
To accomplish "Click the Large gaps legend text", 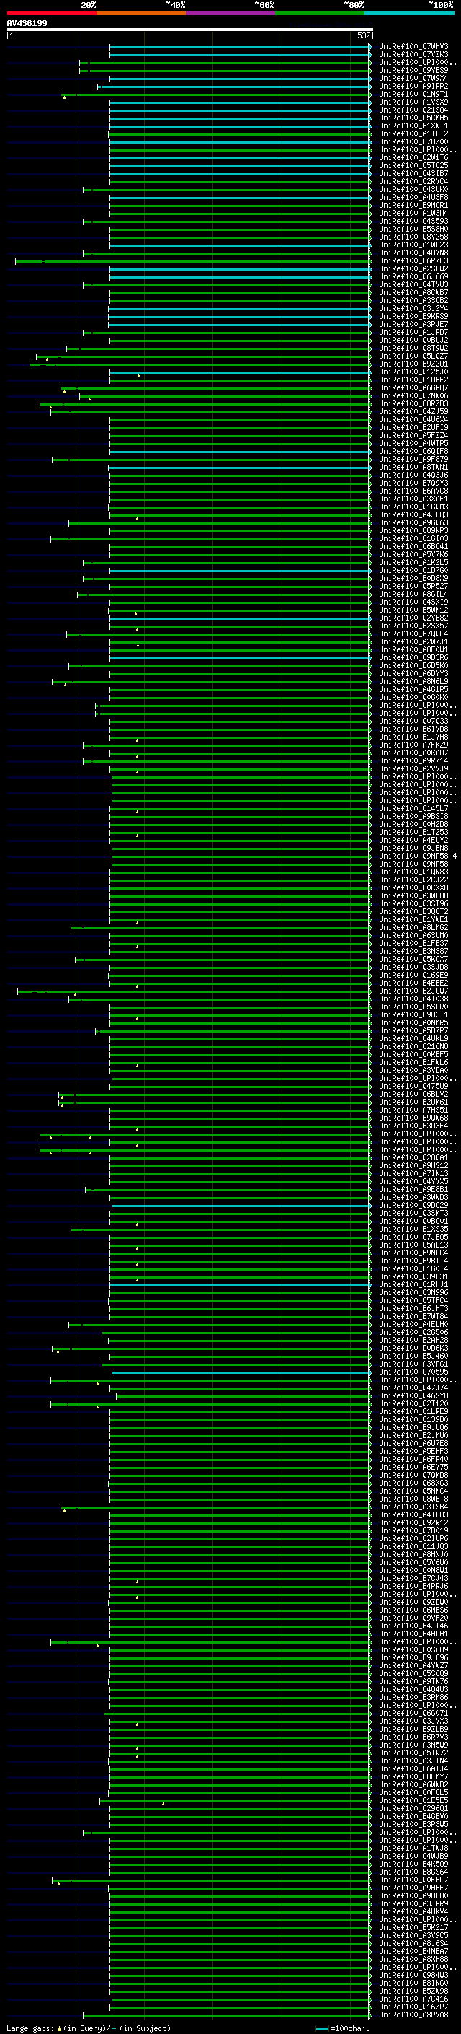I will 89,2028.
